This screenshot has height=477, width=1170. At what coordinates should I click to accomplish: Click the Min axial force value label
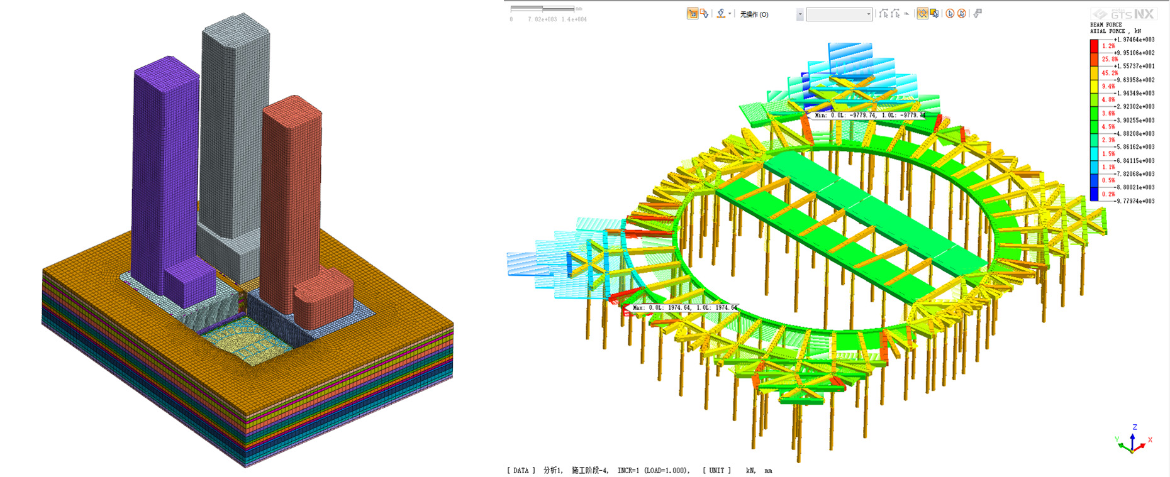point(869,116)
